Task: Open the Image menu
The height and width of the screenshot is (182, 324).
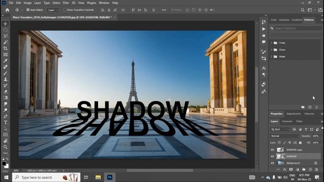Action: click(27, 3)
